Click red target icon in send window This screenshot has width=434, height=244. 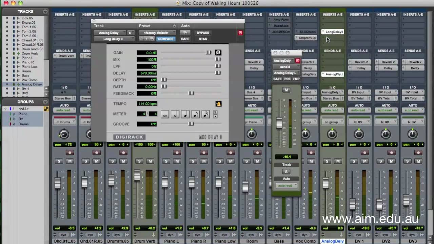coord(298,61)
